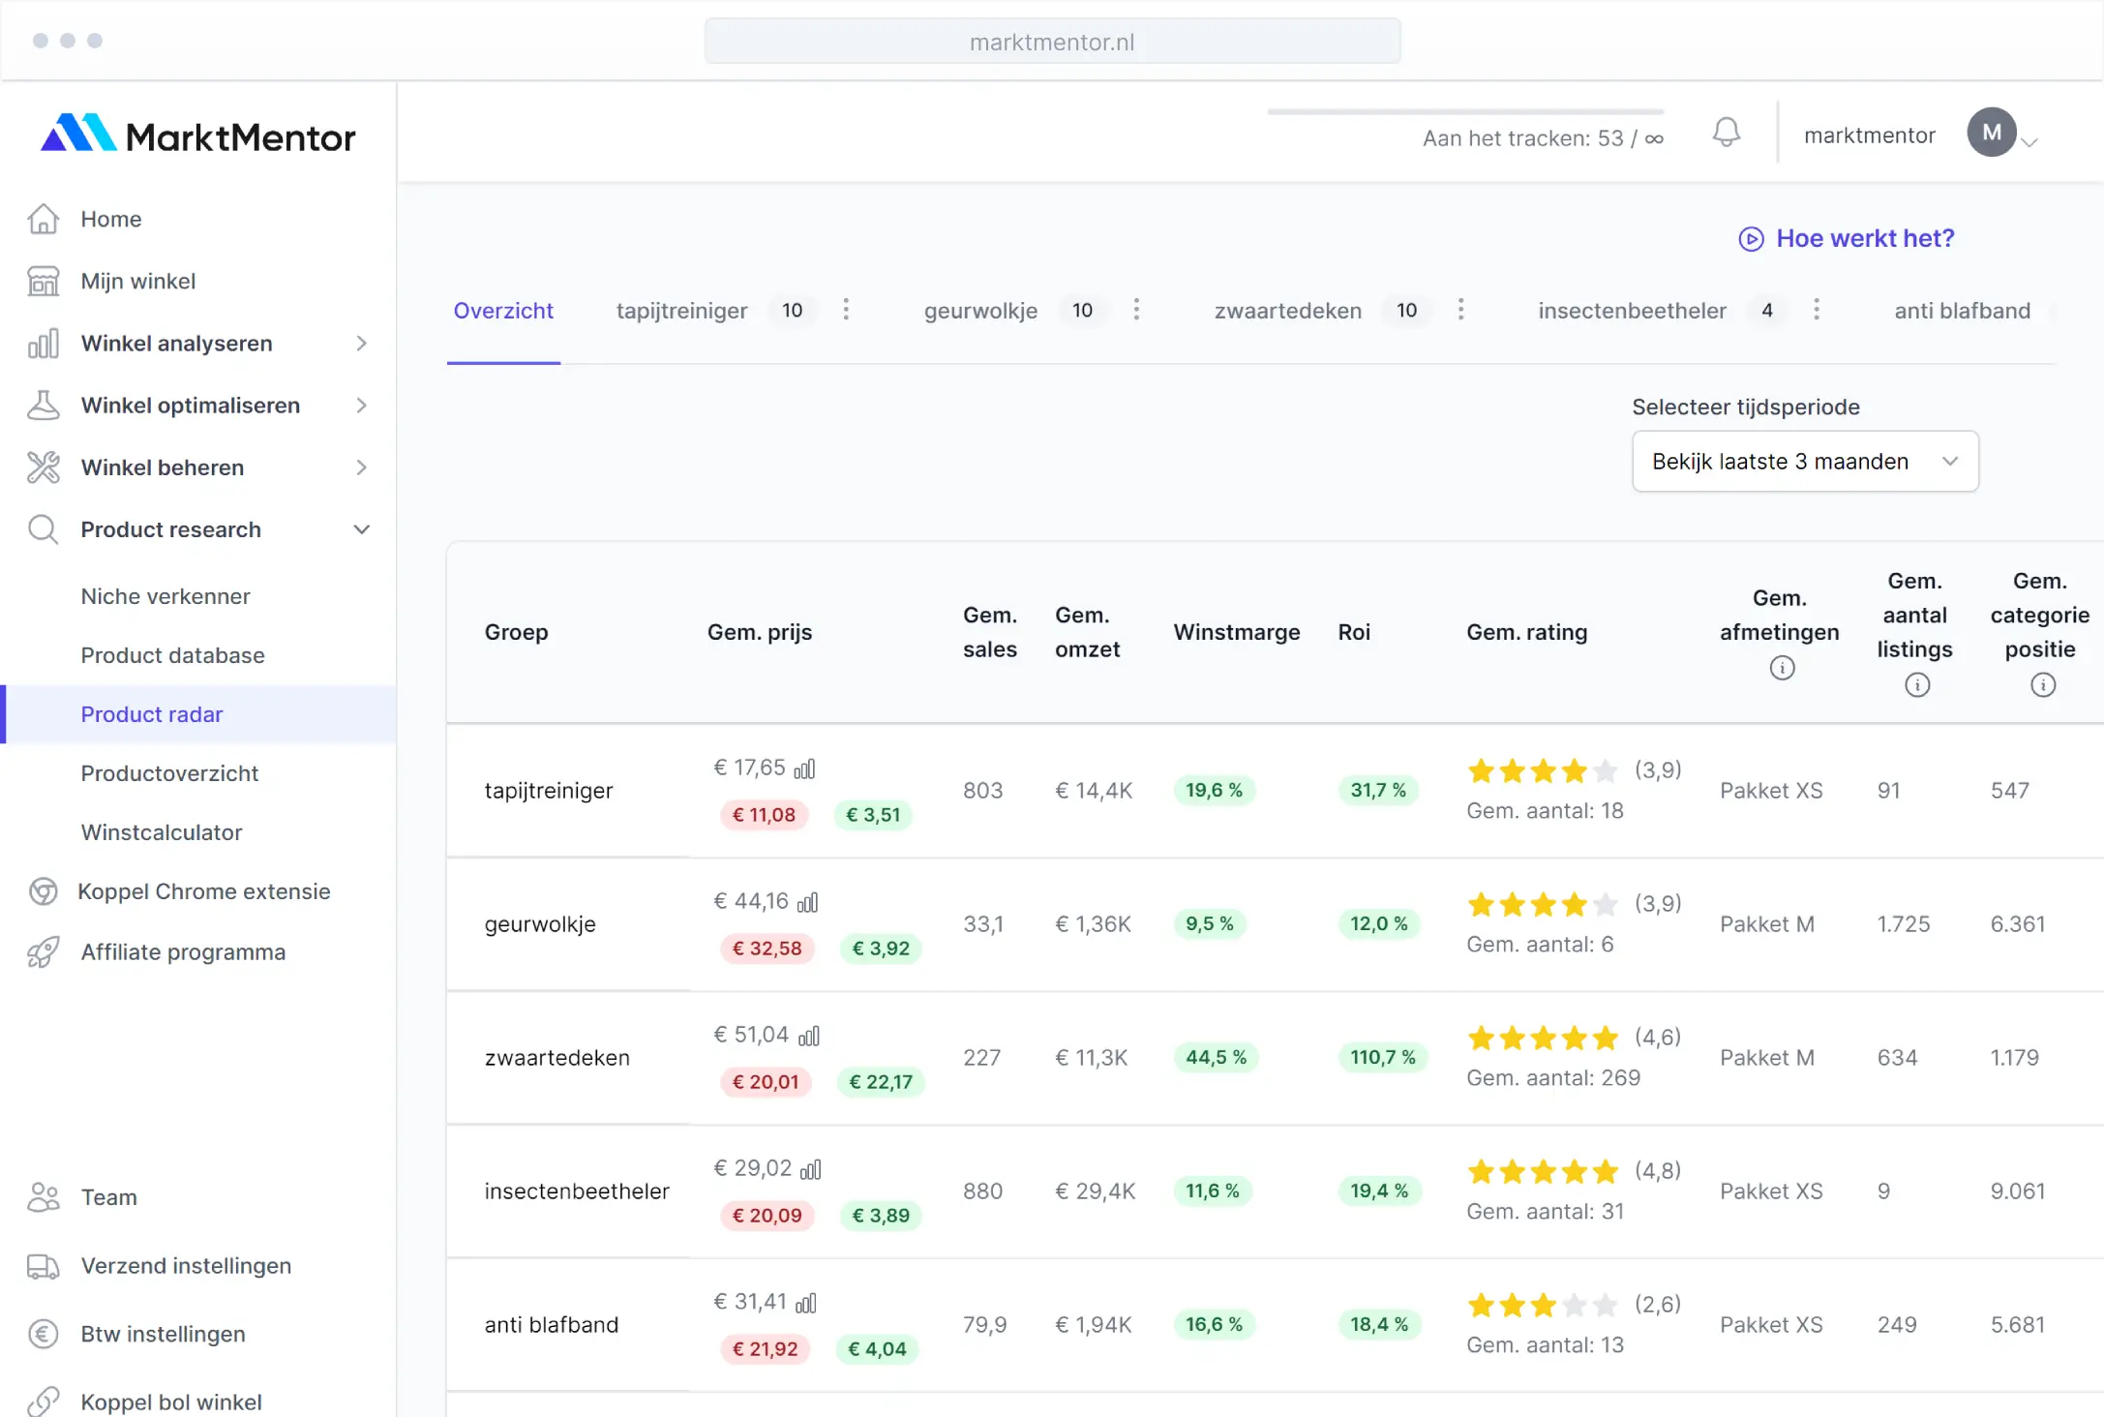Click the chart icon next to zwaartedeken price
2104x1417 pixels.
(808, 1037)
